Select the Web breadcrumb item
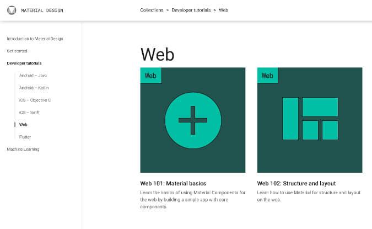Screen dimensions: 372x229 click(x=224, y=10)
